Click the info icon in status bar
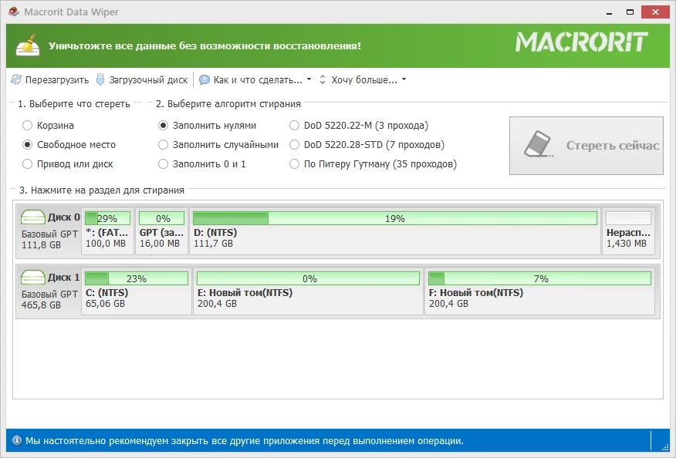Screen dimensions: 676x458 pyautogui.click(x=17, y=441)
